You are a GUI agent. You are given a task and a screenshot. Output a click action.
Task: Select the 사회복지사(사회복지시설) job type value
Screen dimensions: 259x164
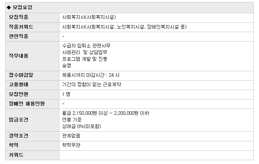coord(89,17)
